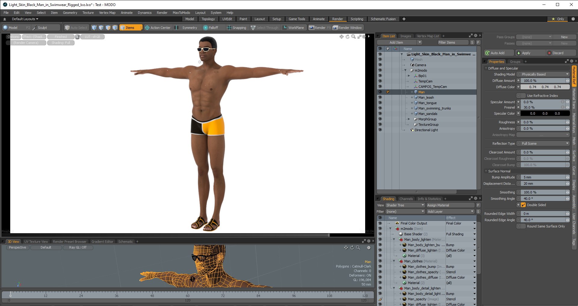
Task: Open the Add Item dropdown arrow
Action: 420,42
